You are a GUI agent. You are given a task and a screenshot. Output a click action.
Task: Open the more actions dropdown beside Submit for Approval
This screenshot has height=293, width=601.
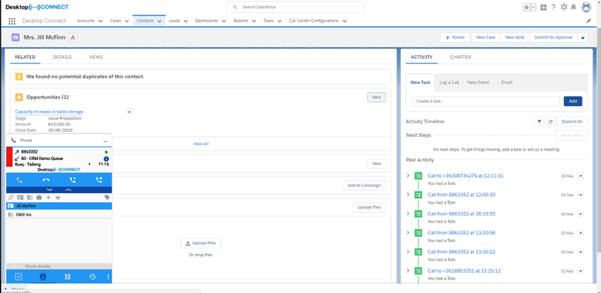pyautogui.click(x=582, y=37)
